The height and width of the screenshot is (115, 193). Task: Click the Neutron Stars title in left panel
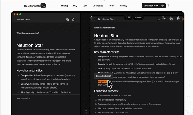point(23,20)
